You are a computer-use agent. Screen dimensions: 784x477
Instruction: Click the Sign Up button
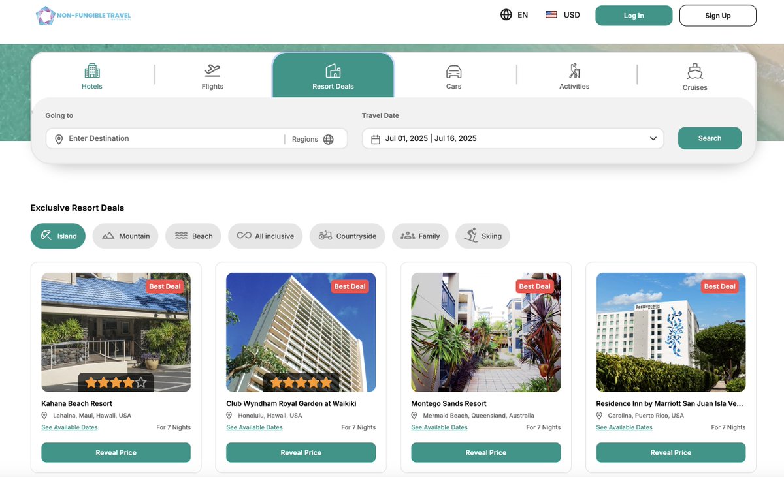pyautogui.click(x=718, y=16)
